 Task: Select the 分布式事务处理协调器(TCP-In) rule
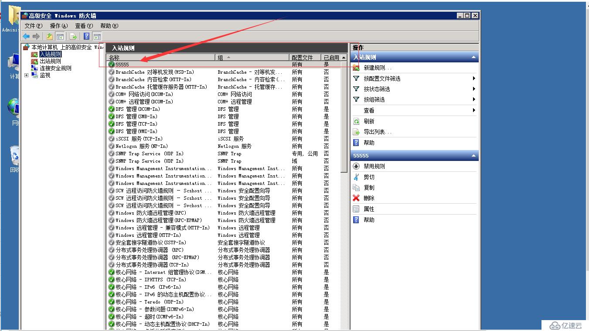tap(224, 265)
